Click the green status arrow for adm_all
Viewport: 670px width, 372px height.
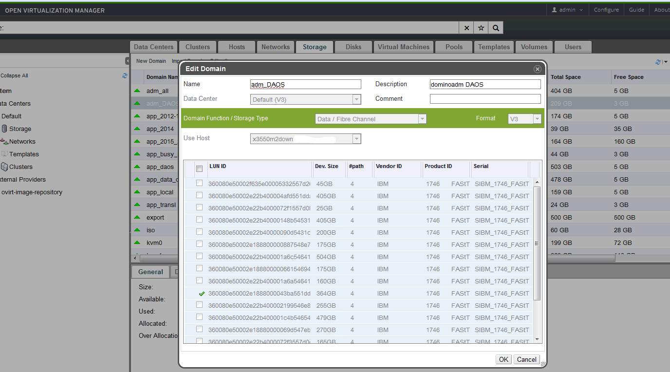click(x=137, y=91)
